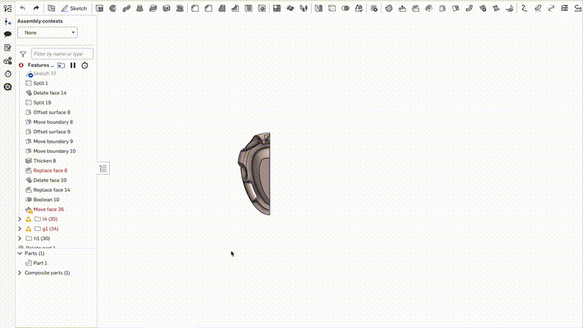583x328 pixels.
Task: Collapse the Parts (1) section
Action: tap(20, 254)
